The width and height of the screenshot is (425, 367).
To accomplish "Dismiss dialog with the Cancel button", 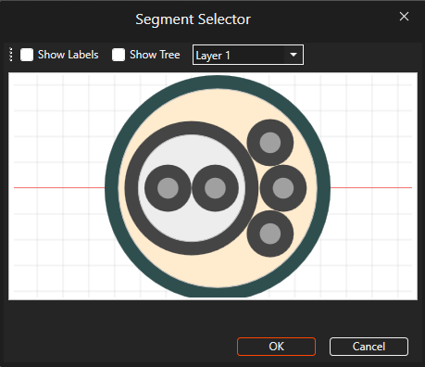I will [x=369, y=347].
